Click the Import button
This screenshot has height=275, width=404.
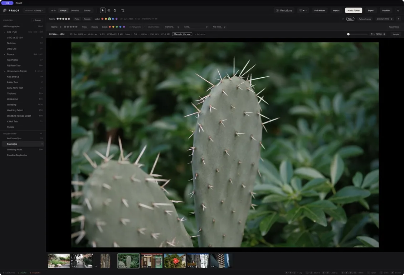(336, 11)
